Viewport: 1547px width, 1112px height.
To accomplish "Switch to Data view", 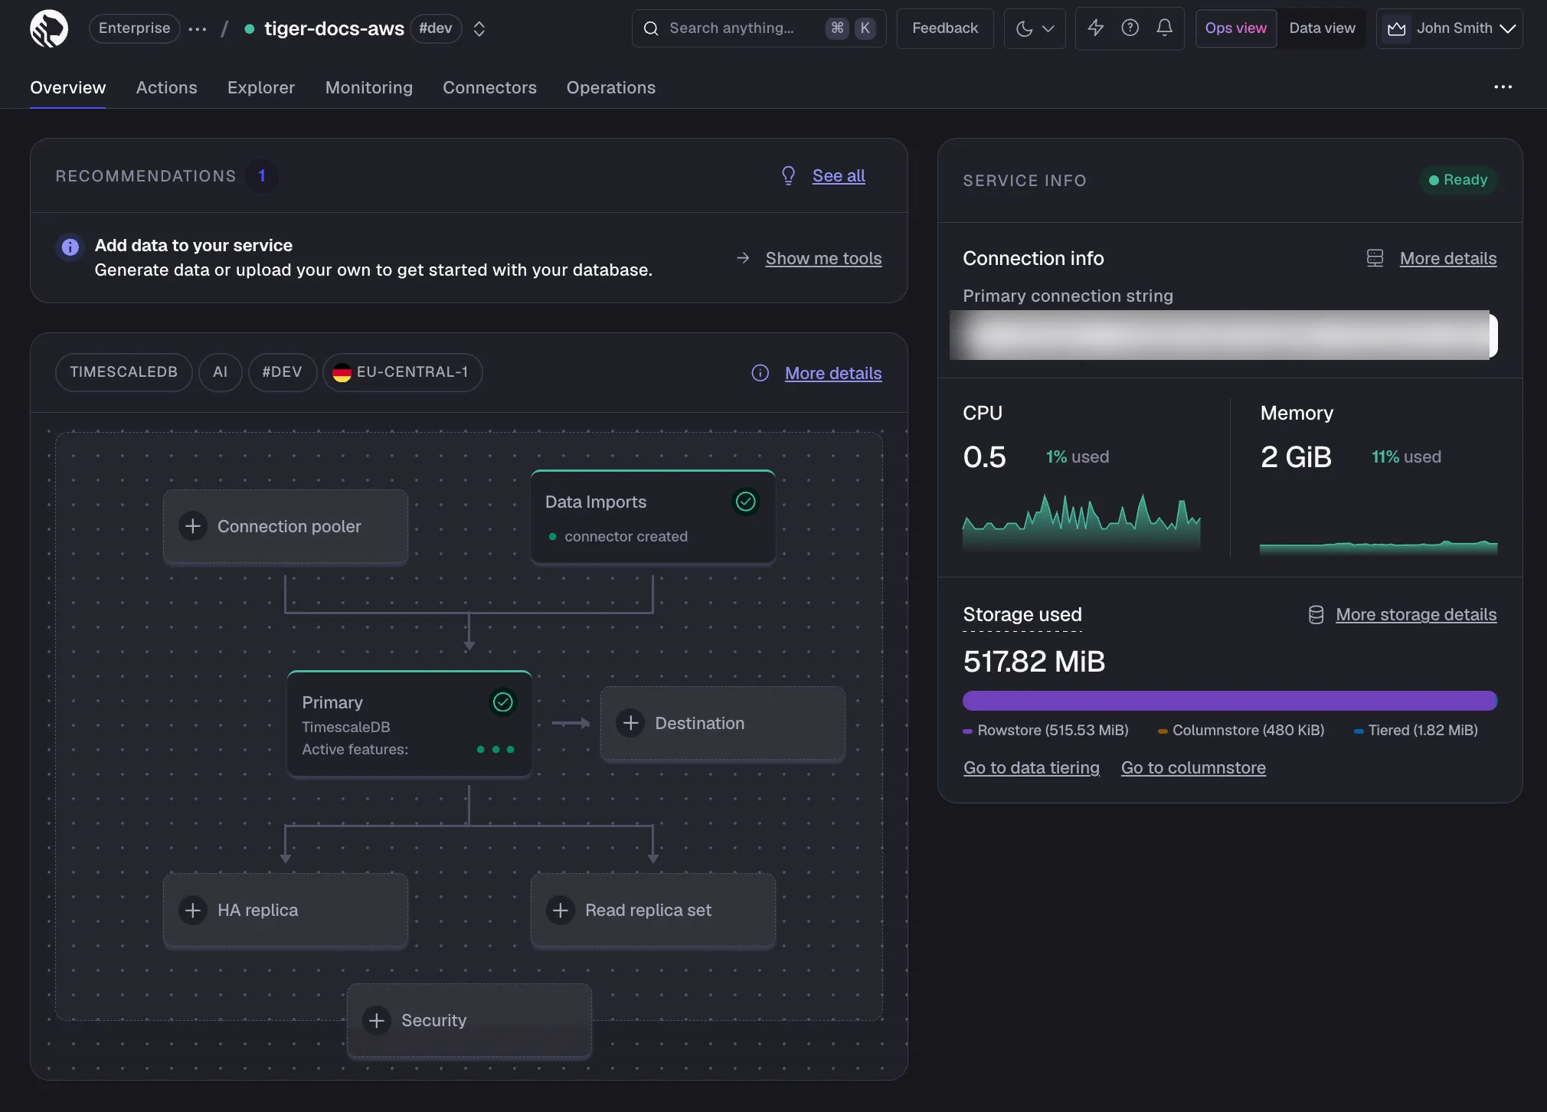I will tap(1322, 28).
